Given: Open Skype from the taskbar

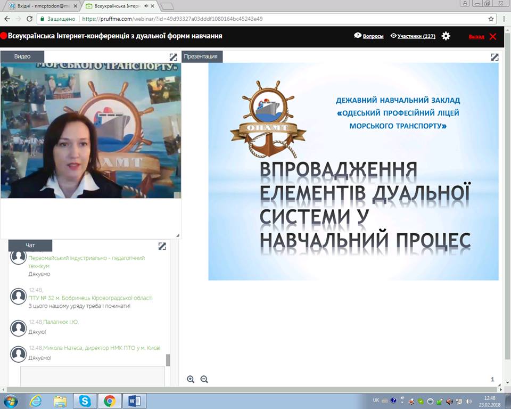Looking at the screenshot, I should [85, 400].
